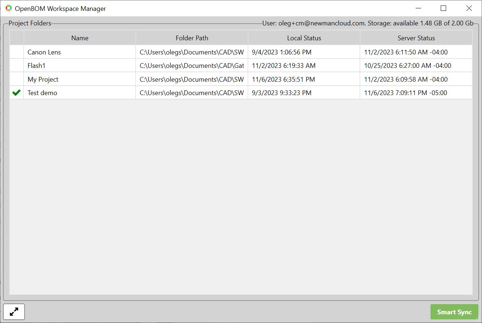Click the folder path of My Project
The width and height of the screenshot is (482, 323).
[x=192, y=79]
